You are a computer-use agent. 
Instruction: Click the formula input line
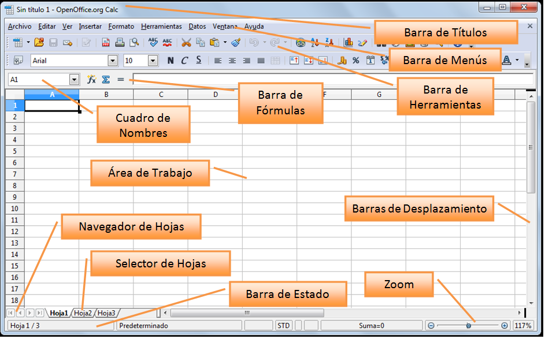pyautogui.click(x=333, y=80)
